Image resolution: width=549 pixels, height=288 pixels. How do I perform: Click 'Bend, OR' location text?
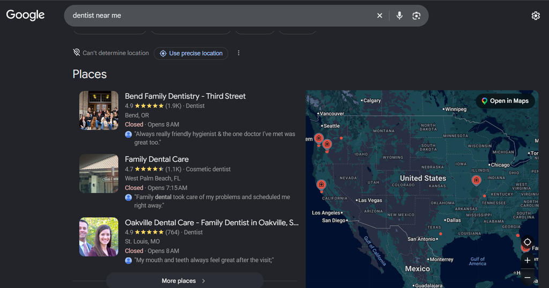(x=137, y=115)
